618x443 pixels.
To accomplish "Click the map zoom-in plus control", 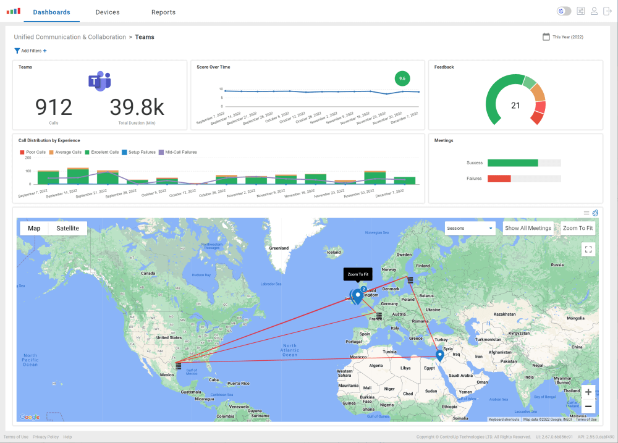I will (x=588, y=392).
